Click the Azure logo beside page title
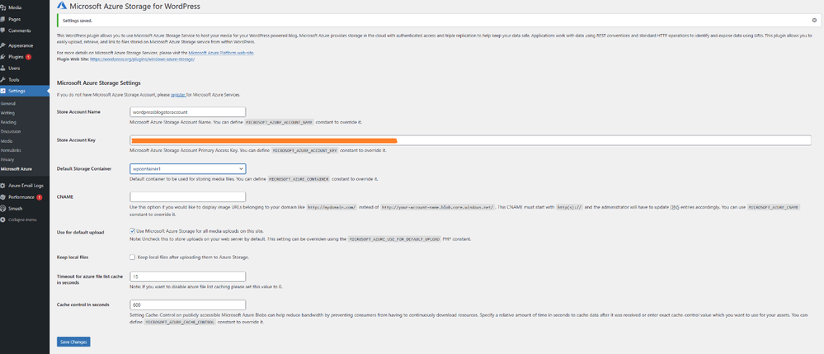The image size is (824, 354). (x=62, y=6)
